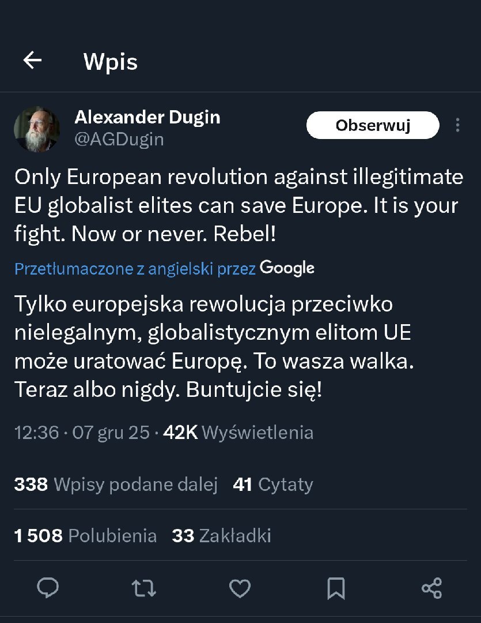Open the three-dot post options menu

(x=457, y=125)
